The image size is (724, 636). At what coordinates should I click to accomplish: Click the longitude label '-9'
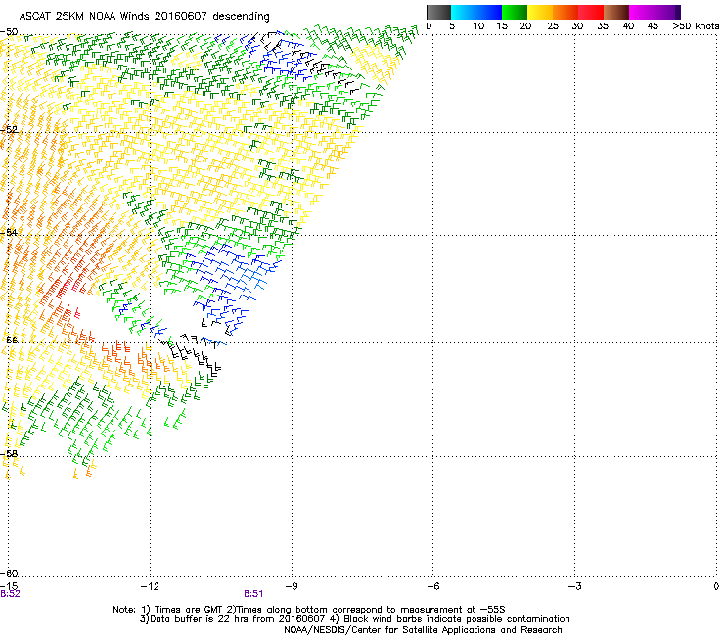click(x=292, y=586)
